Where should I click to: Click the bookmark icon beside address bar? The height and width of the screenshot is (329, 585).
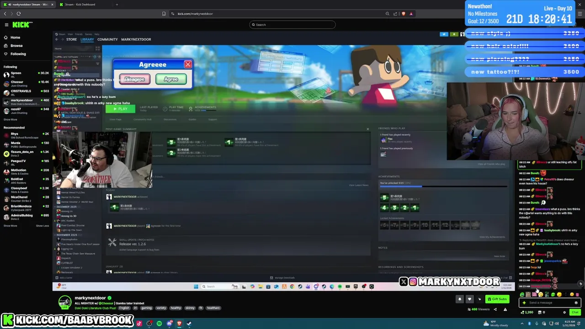(164, 14)
